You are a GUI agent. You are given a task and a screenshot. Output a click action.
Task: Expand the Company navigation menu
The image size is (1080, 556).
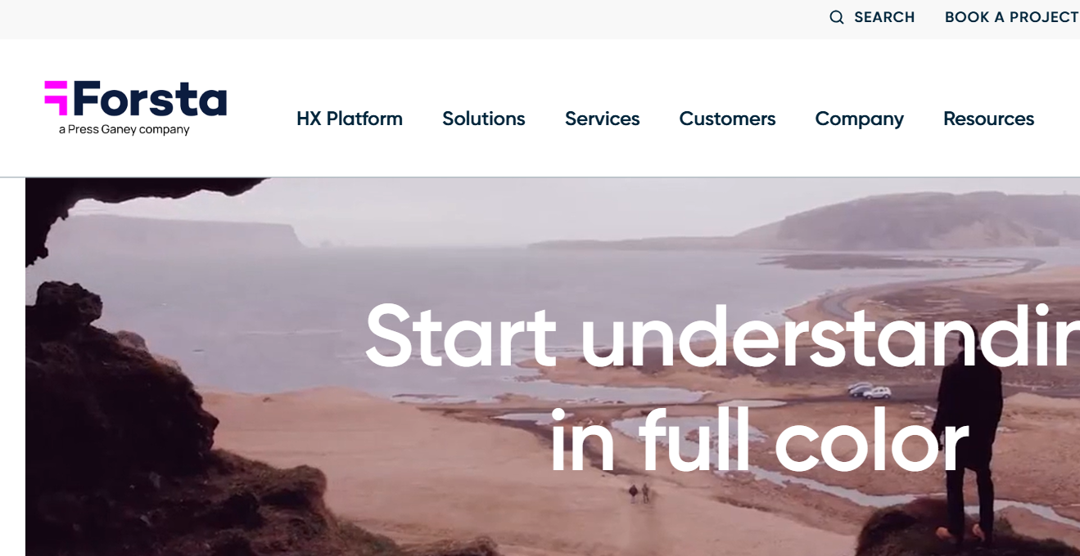[x=860, y=119]
